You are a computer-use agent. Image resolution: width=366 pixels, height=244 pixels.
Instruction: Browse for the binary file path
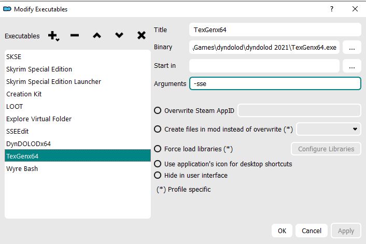pyautogui.click(x=352, y=48)
